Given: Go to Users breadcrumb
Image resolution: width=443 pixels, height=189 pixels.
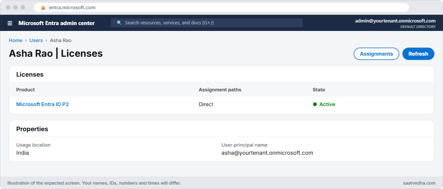Looking at the screenshot, I should [36, 41].
